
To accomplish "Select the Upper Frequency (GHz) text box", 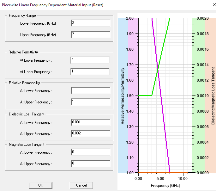I will pos(90,35).
